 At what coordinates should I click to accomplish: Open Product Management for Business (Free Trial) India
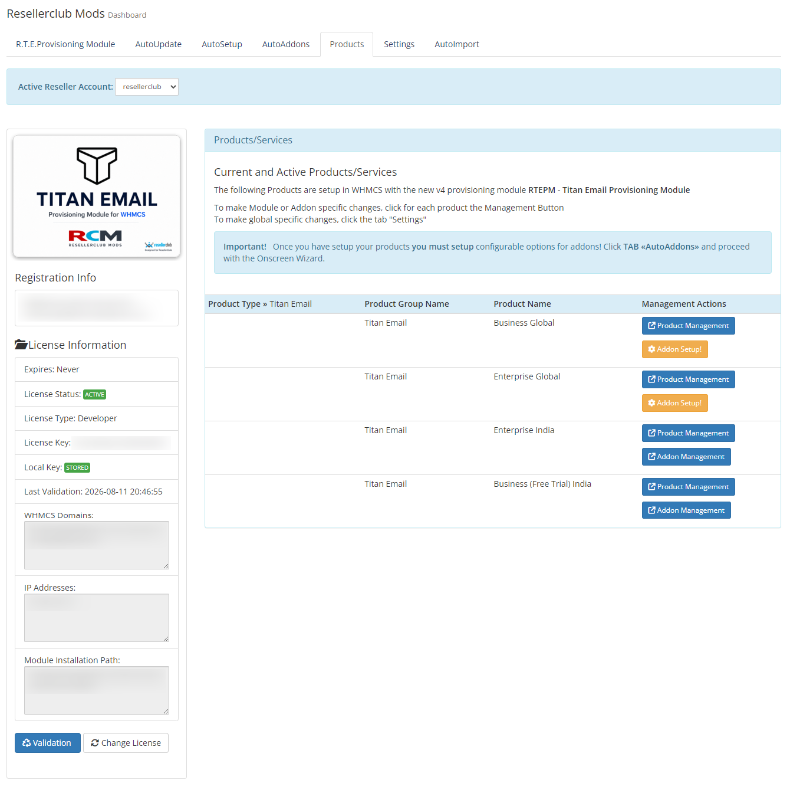tap(688, 487)
